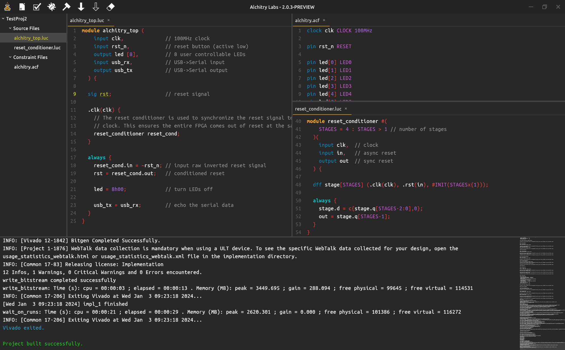Screen dimensions: 565x350
Task: Switch to the reset_conditioner.luc tab
Action: pos(318,109)
